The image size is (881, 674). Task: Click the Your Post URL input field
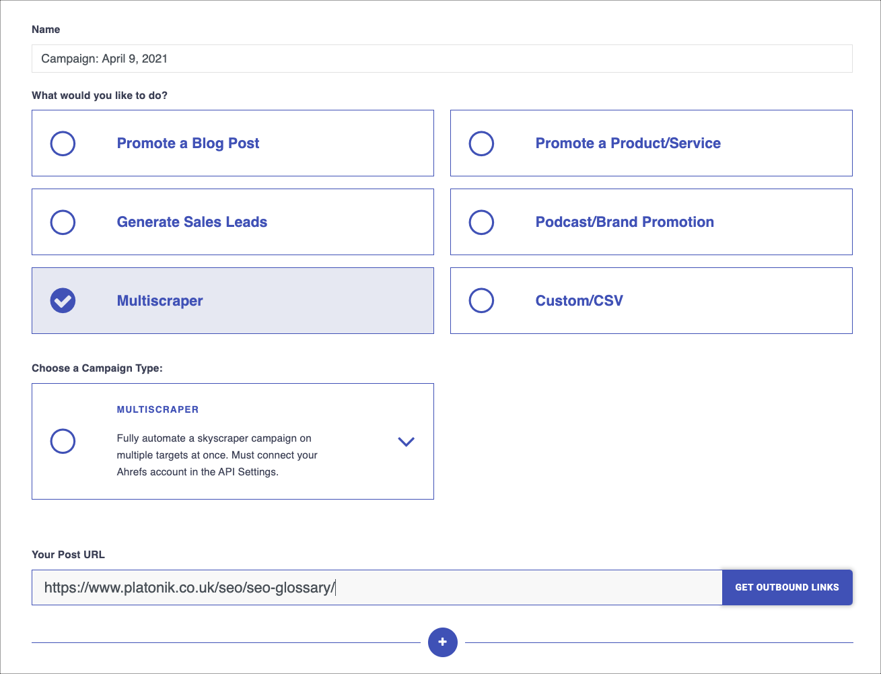(x=377, y=587)
